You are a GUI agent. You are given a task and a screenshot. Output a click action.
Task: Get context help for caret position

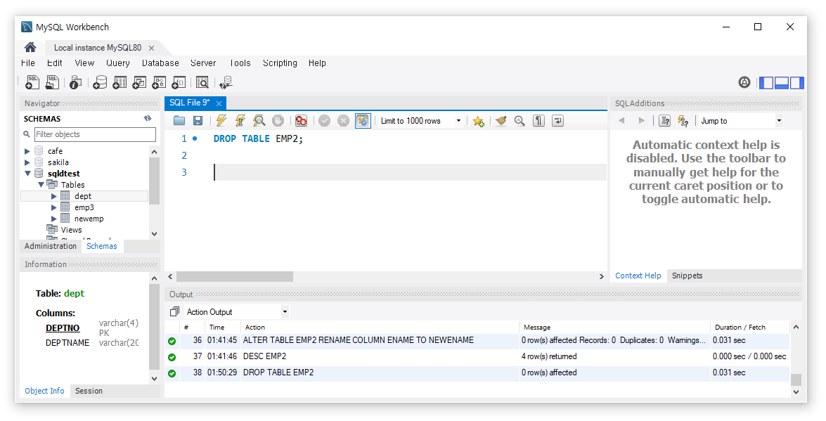(x=665, y=121)
